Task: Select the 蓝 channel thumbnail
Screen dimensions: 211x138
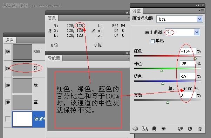Action: 22,102
